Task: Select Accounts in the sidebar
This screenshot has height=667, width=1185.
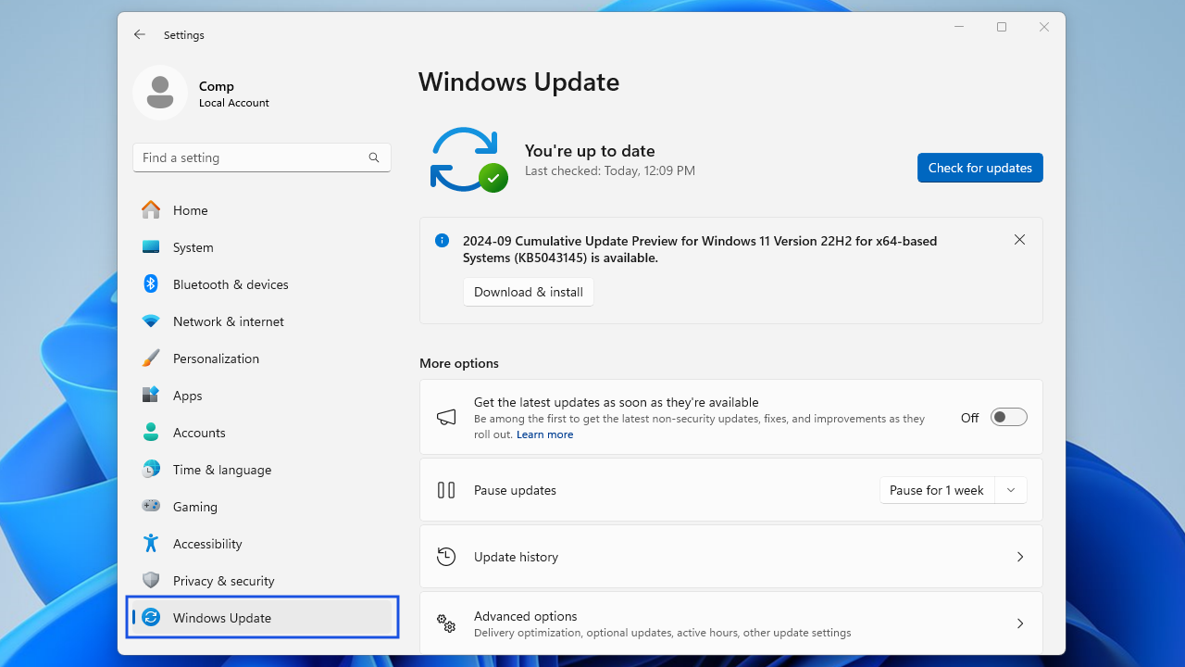Action: point(262,433)
